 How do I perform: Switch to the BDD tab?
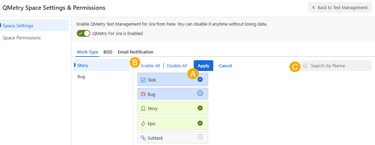(x=108, y=52)
